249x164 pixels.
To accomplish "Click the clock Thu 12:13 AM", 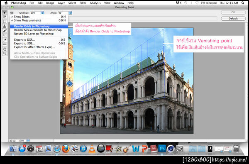I will [229, 3].
